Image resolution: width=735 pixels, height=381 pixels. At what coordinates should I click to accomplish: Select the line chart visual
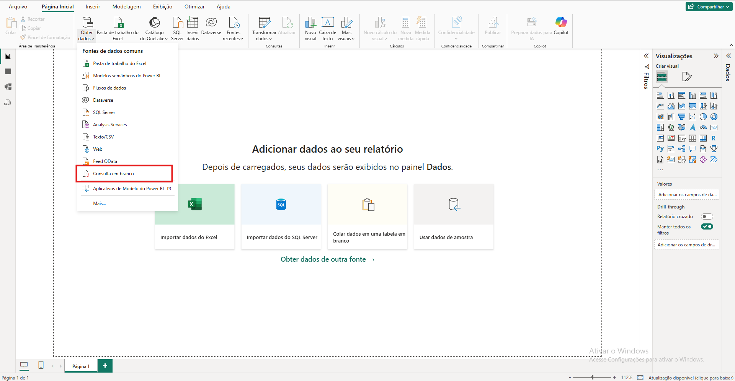[x=660, y=106]
